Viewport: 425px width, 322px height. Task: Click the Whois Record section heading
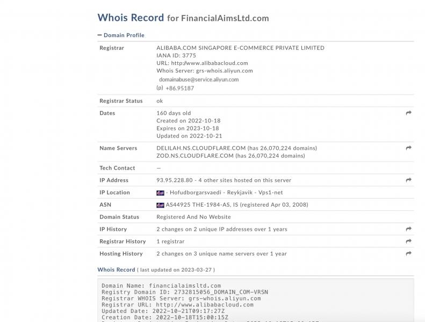pyautogui.click(x=116, y=270)
